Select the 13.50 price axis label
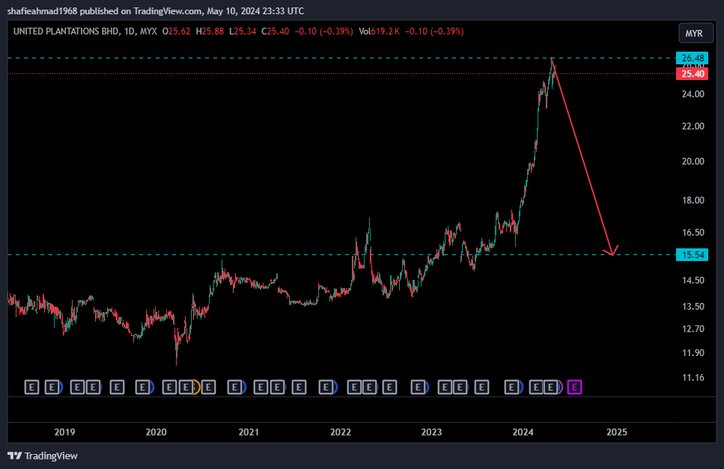724x469 pixels. coord(693,307)
